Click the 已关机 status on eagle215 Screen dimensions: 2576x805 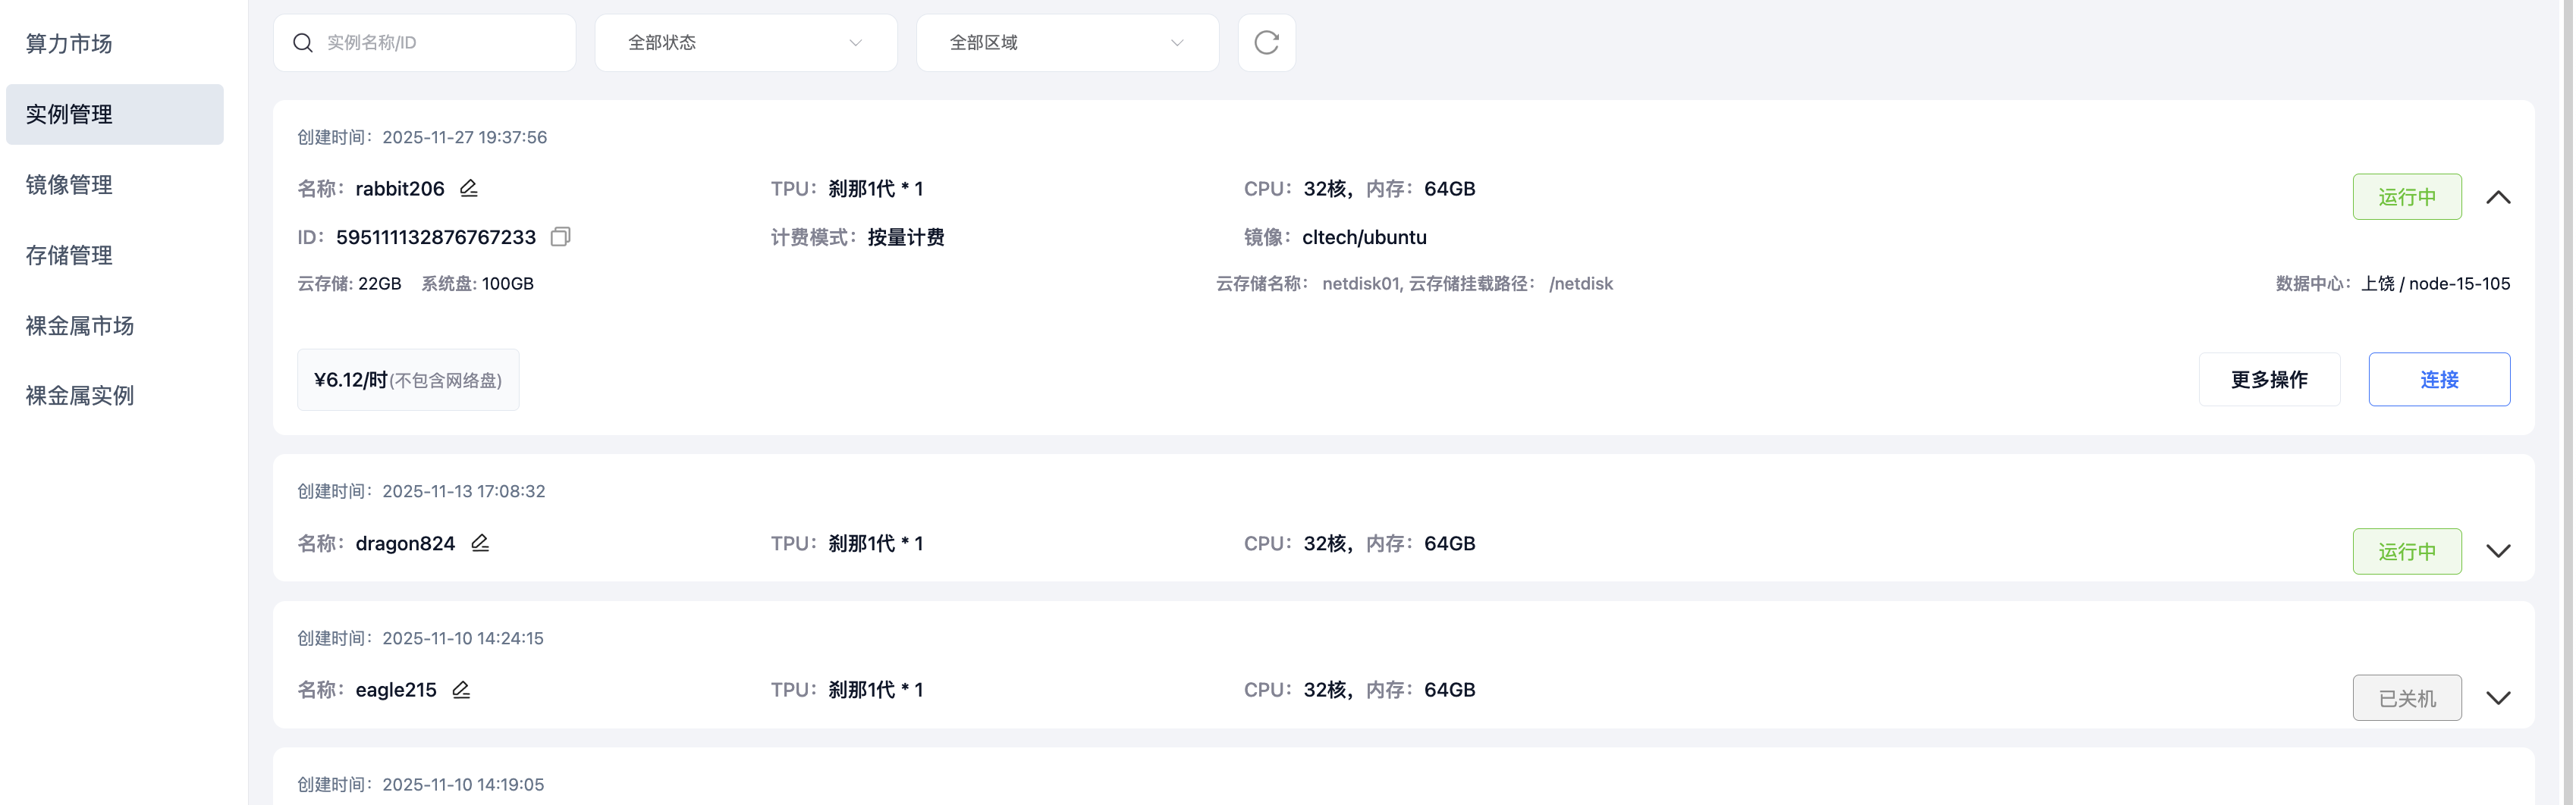click(x=2407, y=697)
